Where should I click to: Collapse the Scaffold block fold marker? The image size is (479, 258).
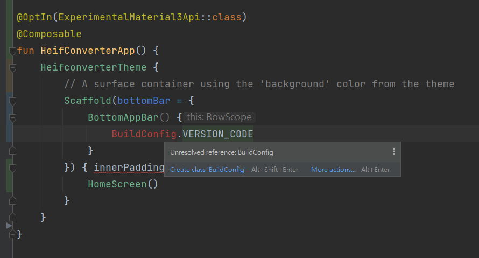pos(12,101)
